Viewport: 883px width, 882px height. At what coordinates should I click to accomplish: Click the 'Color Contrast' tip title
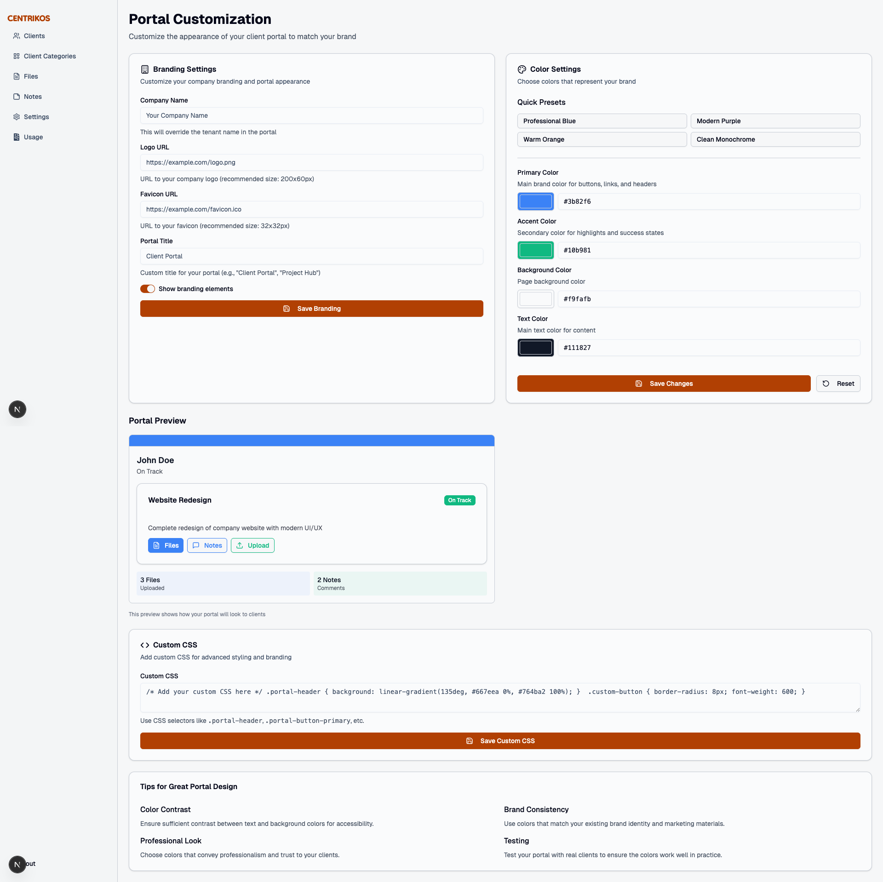click(x=165, y=810)
